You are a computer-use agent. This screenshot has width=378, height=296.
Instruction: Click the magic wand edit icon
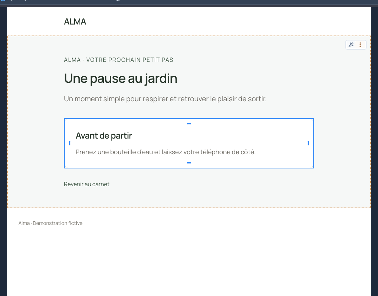pyautogui.click(x=351, y=45)
